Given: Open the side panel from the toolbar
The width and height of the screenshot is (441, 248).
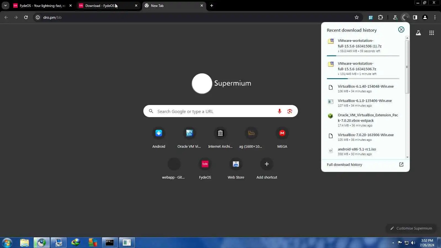Looking at the screenshot, I should coord(415,17).
